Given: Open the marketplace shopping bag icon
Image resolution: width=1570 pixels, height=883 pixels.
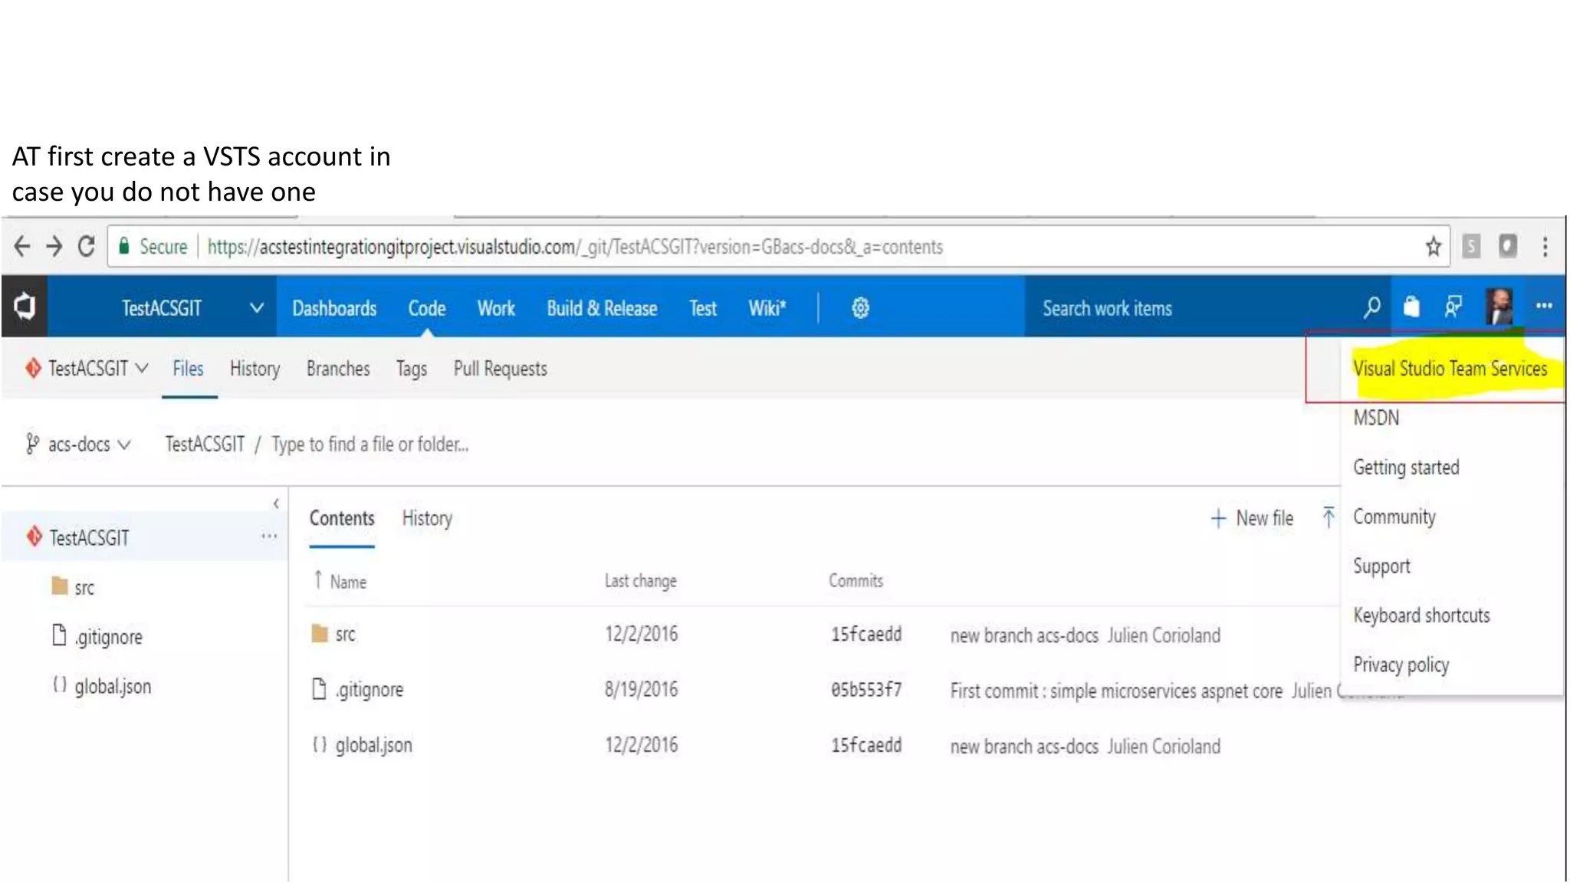Looking at the screenshot, I should click(x=1411, y=307).
